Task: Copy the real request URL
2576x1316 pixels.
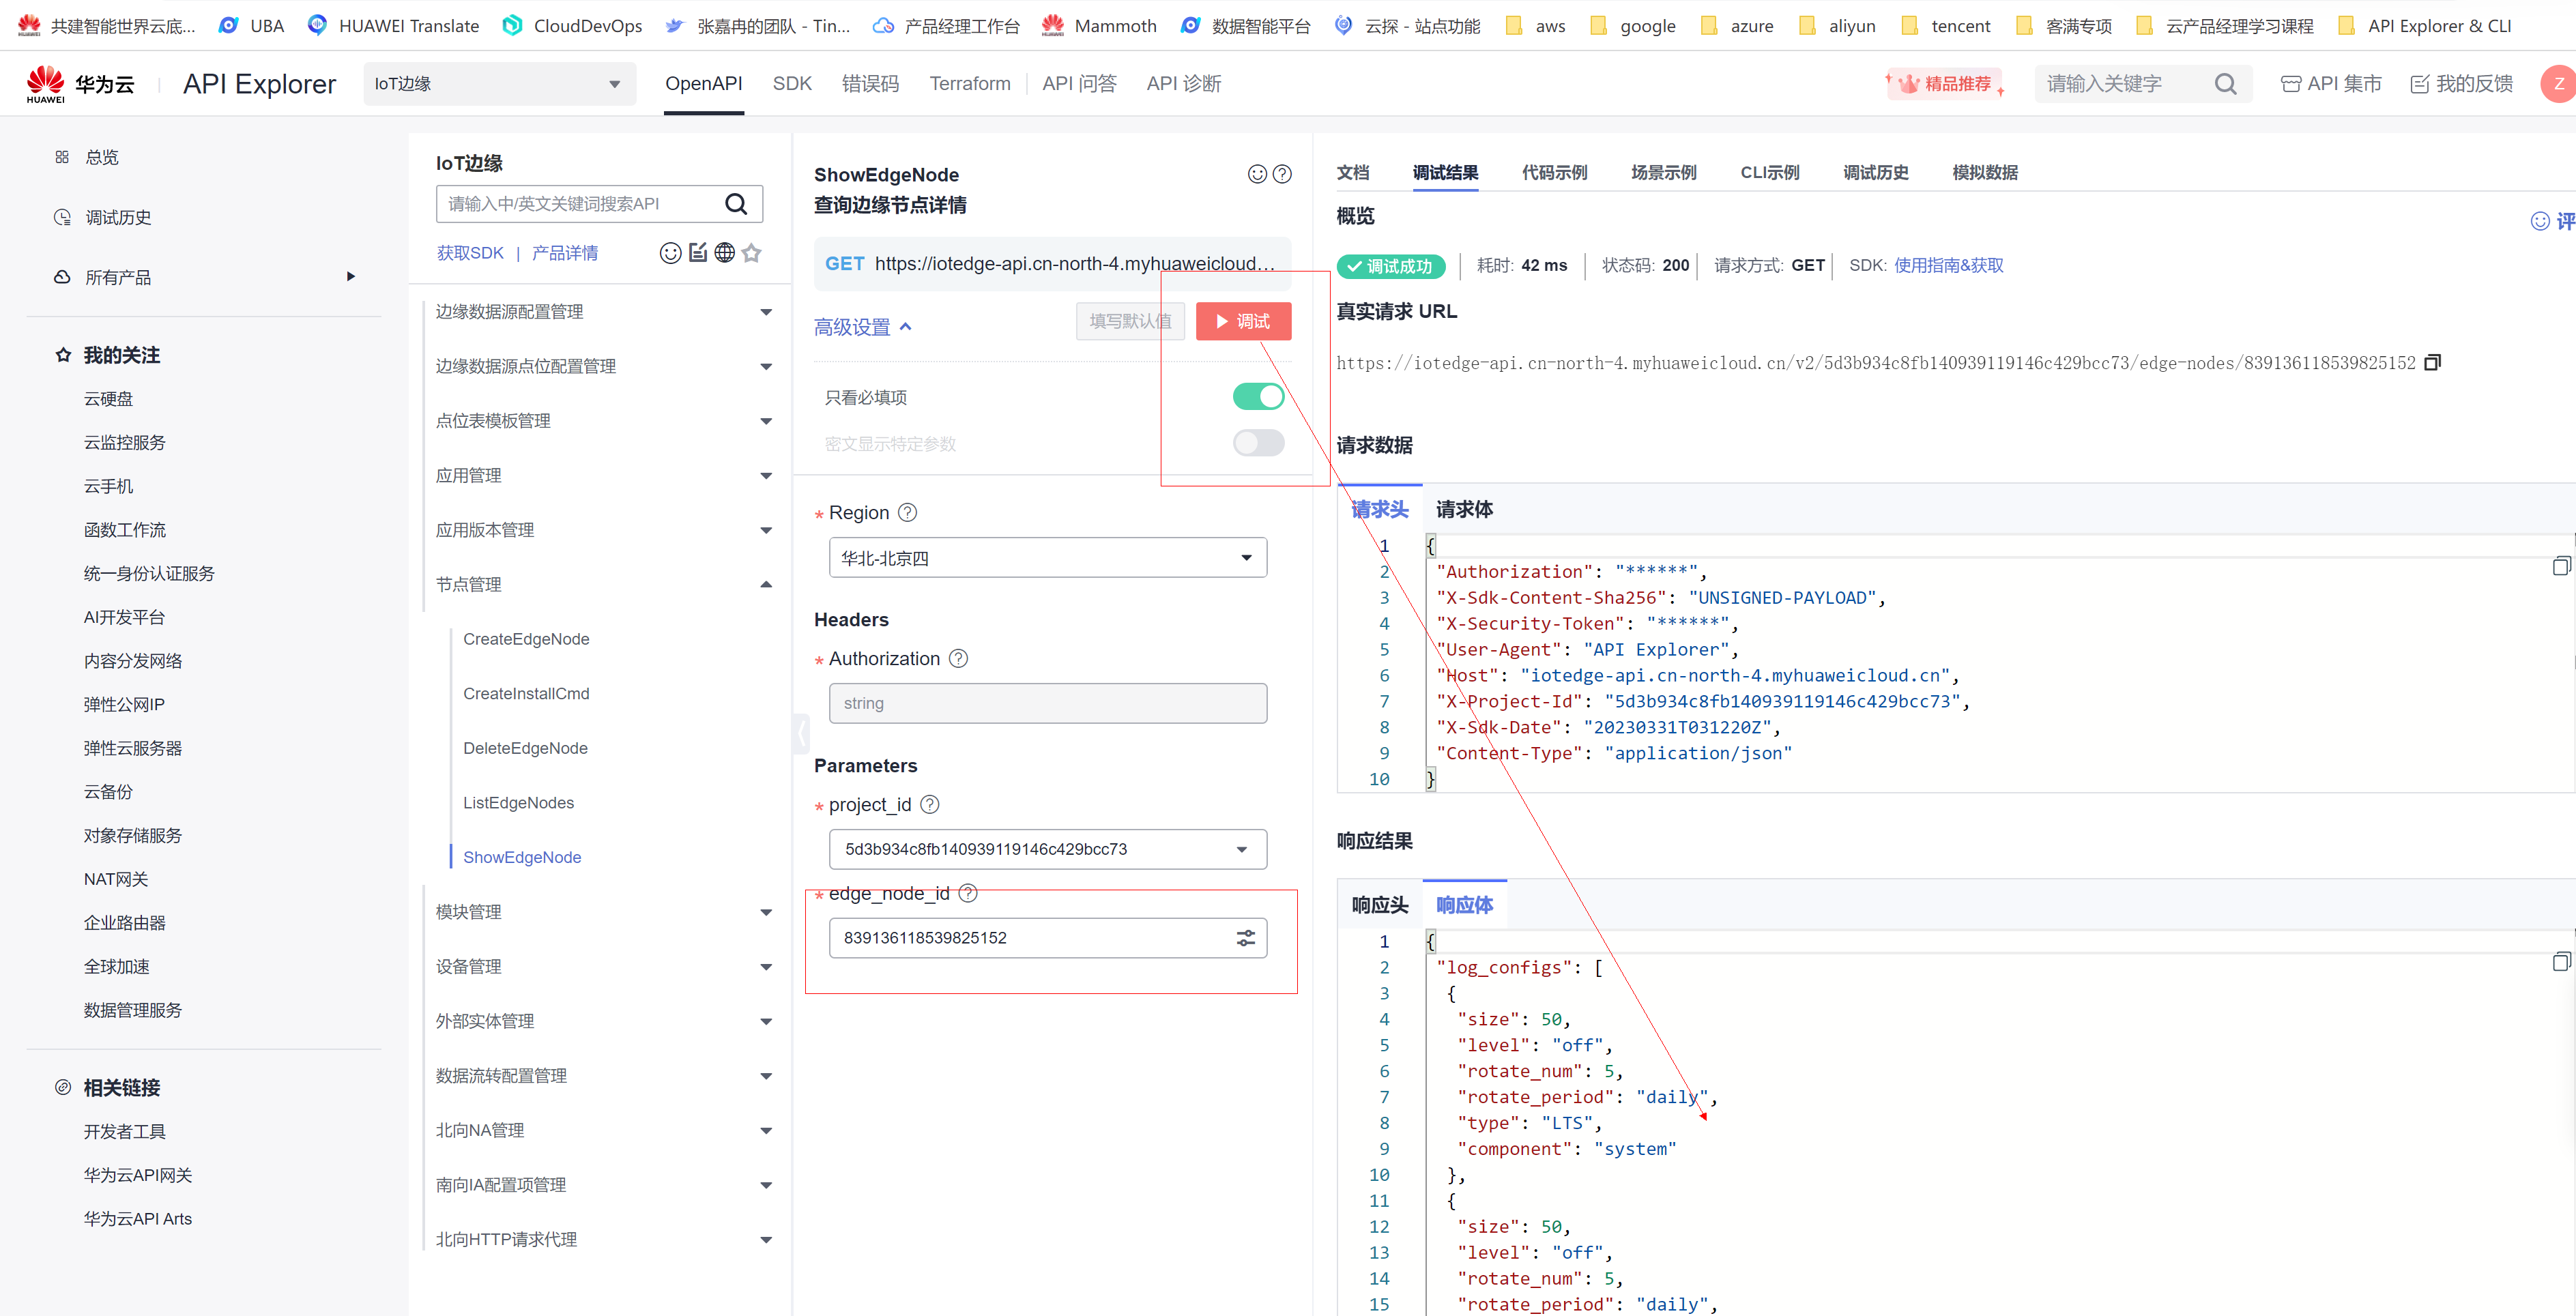Action: click(x=2433, y=363)
